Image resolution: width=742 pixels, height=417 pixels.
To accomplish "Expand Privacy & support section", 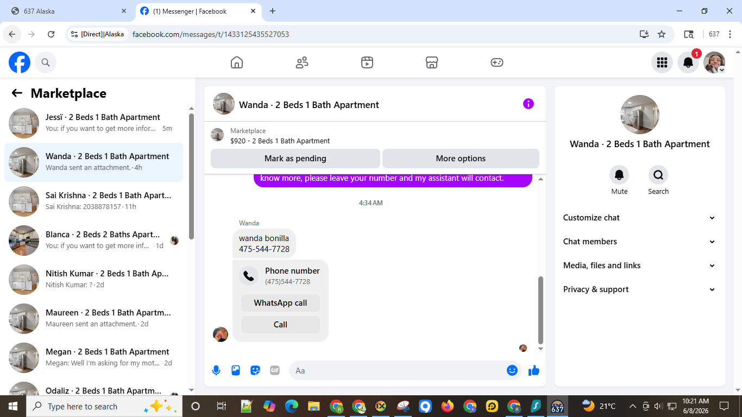I will click(639, 289).
